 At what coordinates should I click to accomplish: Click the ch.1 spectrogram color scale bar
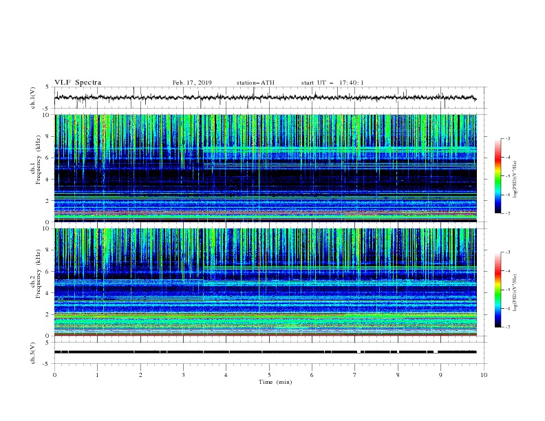(498, 176)
